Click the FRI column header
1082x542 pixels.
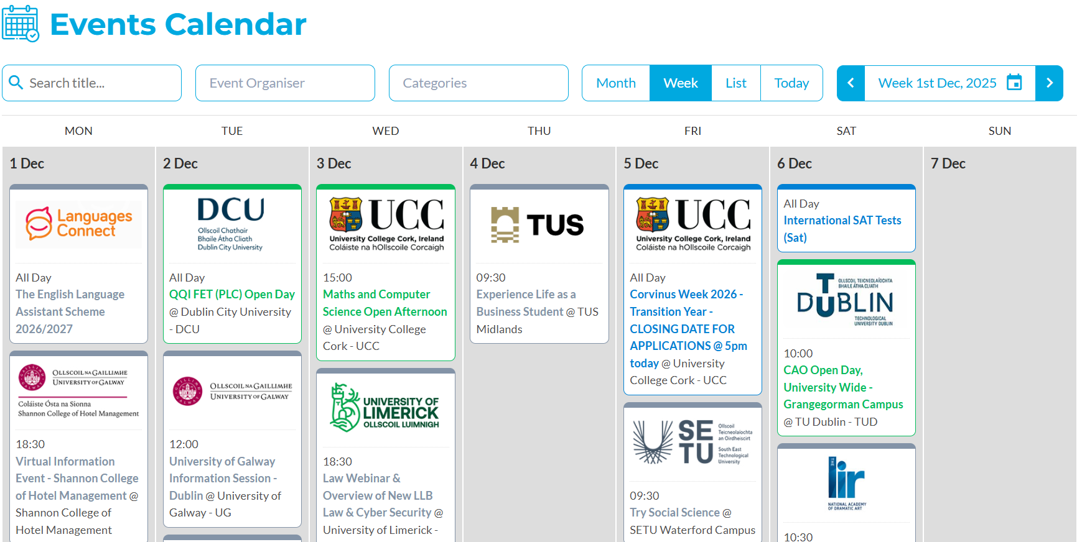click(x=693, y=131)
